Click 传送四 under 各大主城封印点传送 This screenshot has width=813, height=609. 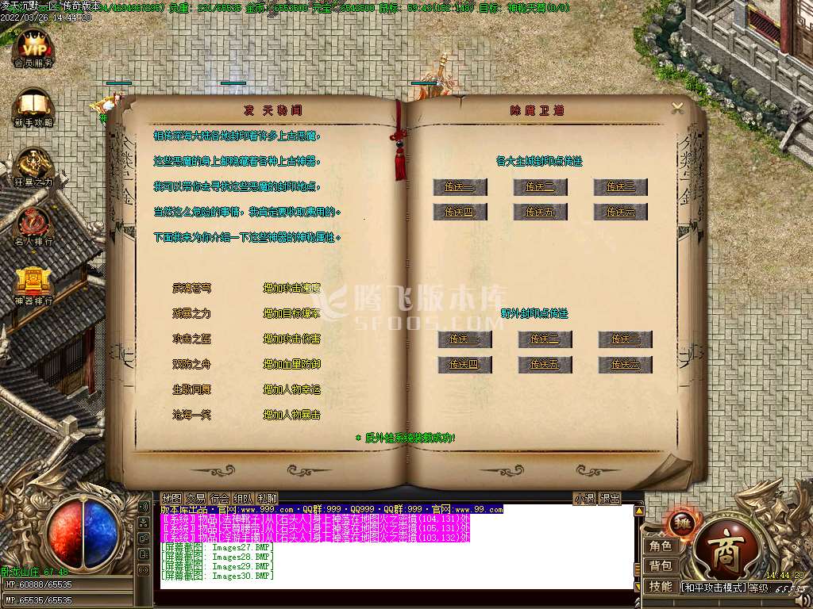[460, 212]
